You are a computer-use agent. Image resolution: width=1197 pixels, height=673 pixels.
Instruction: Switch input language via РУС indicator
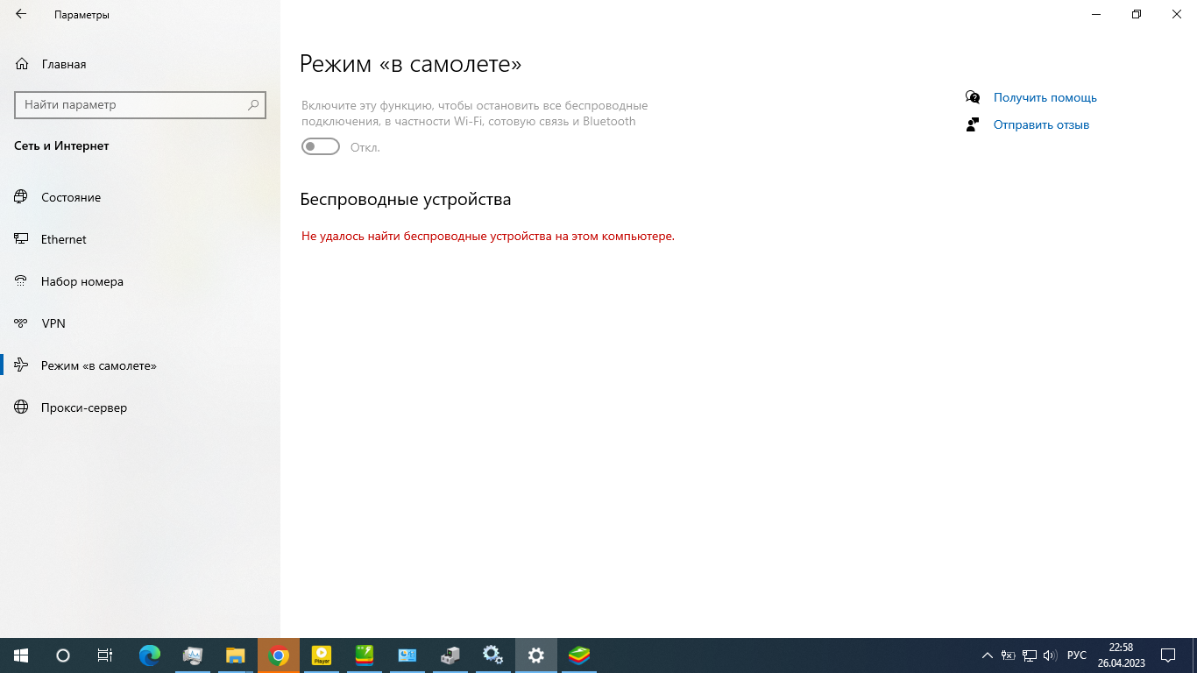click(x=1077, y=655)
